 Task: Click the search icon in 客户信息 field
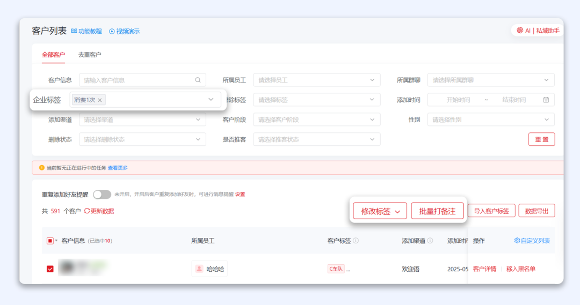click(x=198, y=80)
